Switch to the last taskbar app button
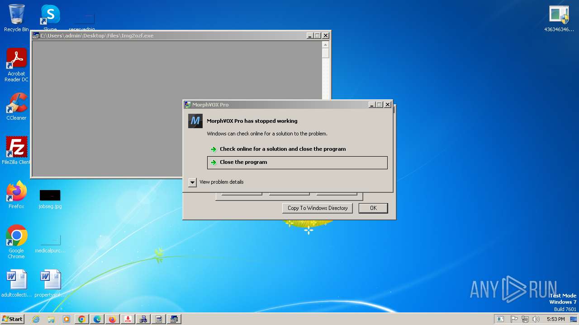 (x=174, y=319)
